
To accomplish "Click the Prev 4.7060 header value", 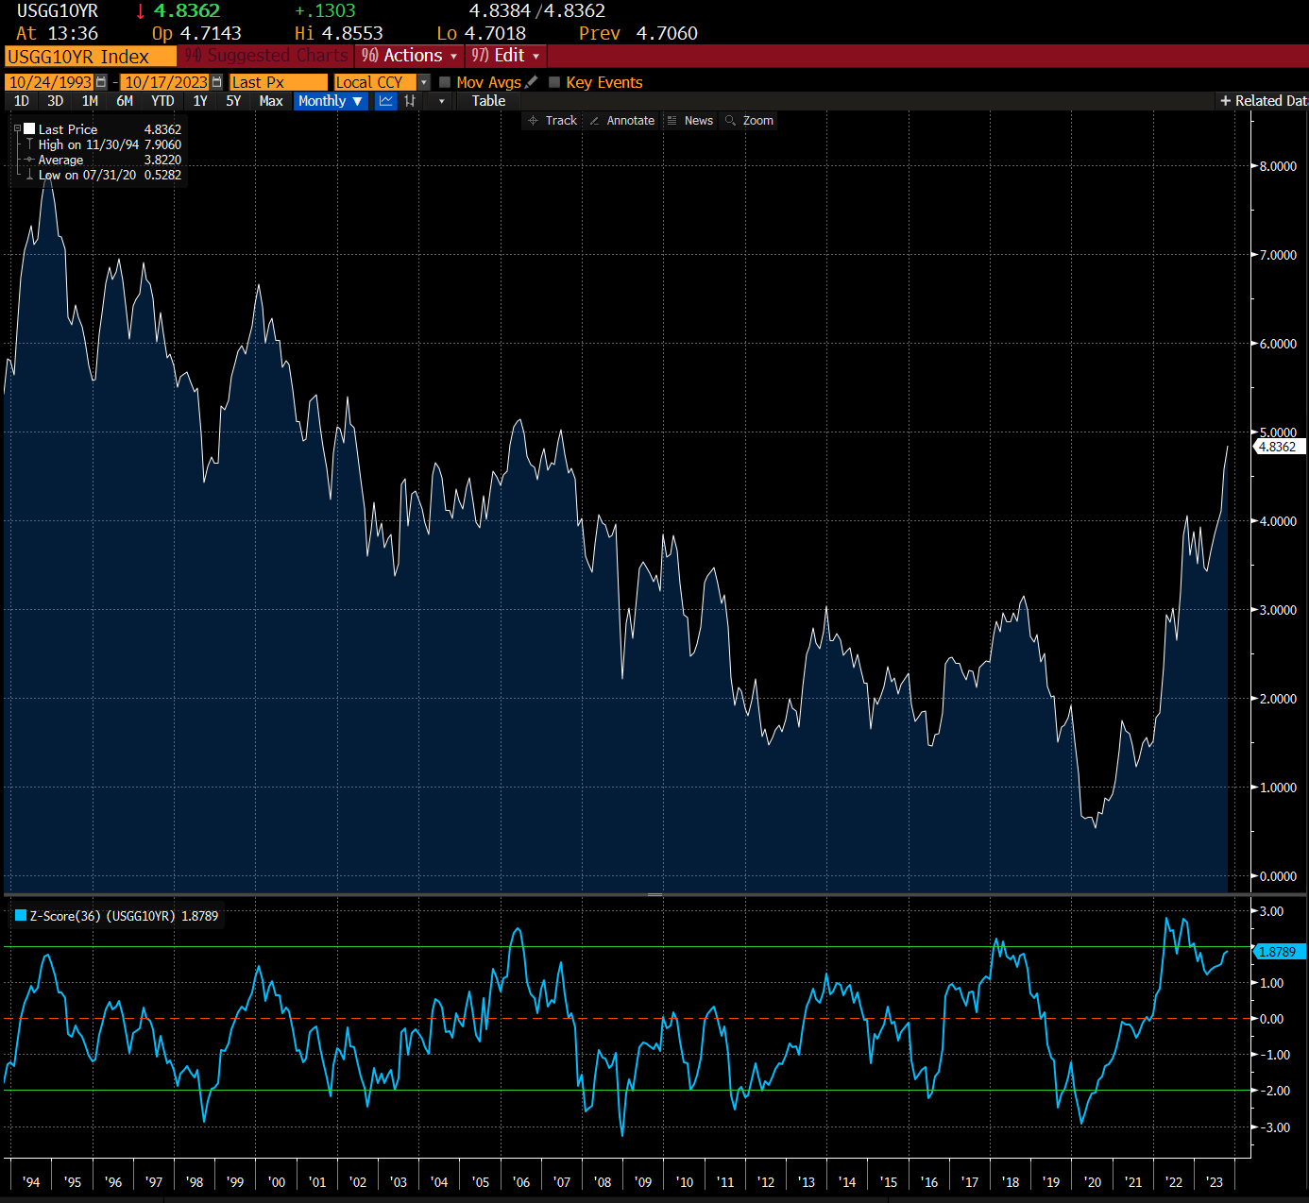I will point(638,33).
